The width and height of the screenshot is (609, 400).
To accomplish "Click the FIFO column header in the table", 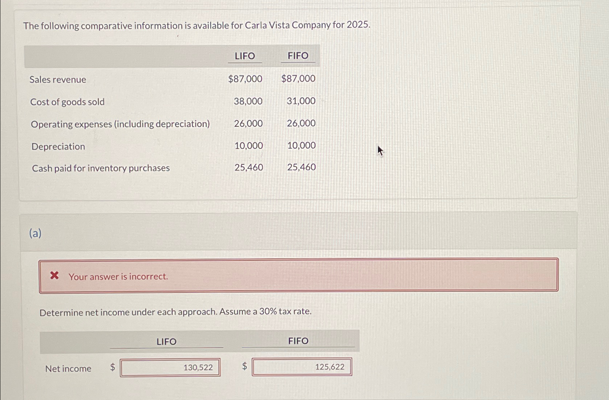I will (298, 55).
